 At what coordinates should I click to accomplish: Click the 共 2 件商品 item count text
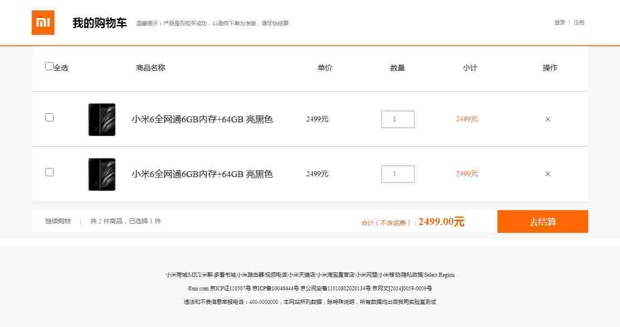click(x=106, y=221)
